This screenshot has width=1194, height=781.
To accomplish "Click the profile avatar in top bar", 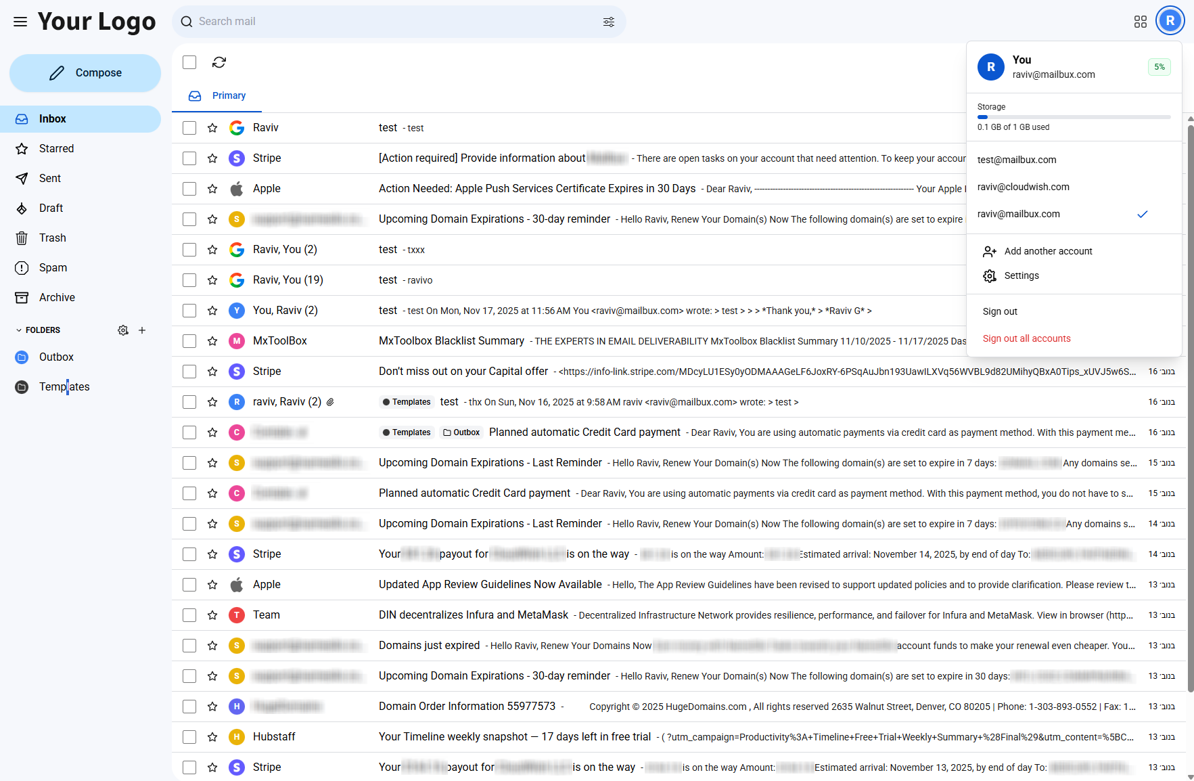I will (1170, 21).
